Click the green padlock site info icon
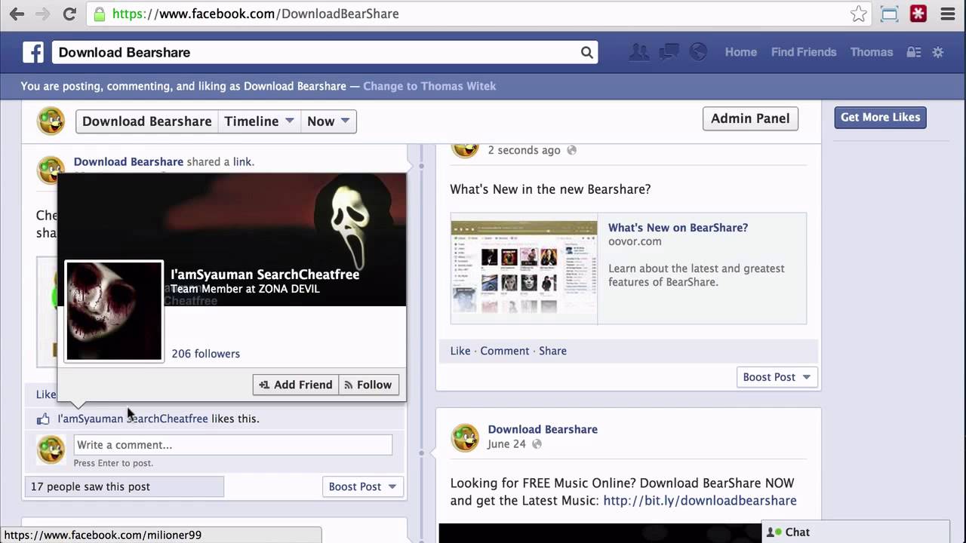966x543 pixels. click(99, 14)
